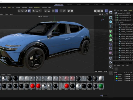Toggle visibility eye of exterior layer
133x100 pixels.
127,80
